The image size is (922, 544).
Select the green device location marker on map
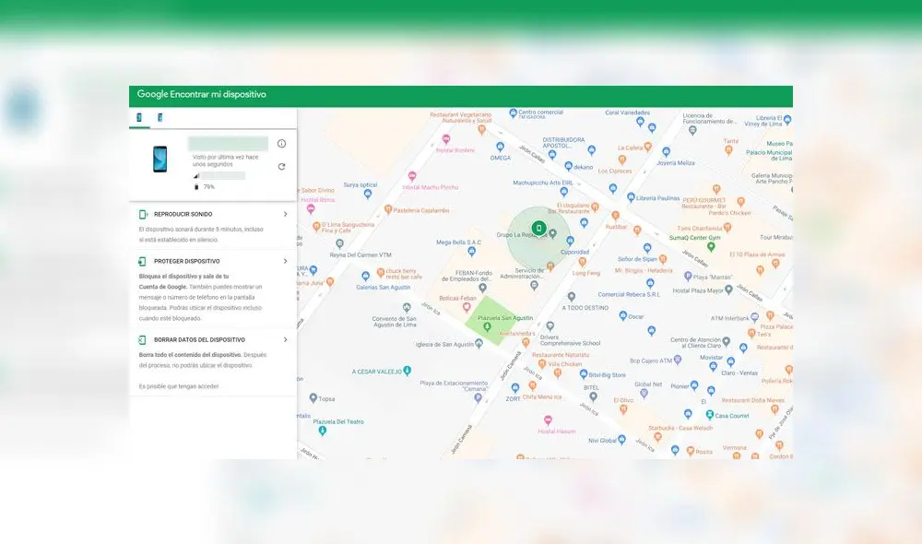[x=538, y=227]
